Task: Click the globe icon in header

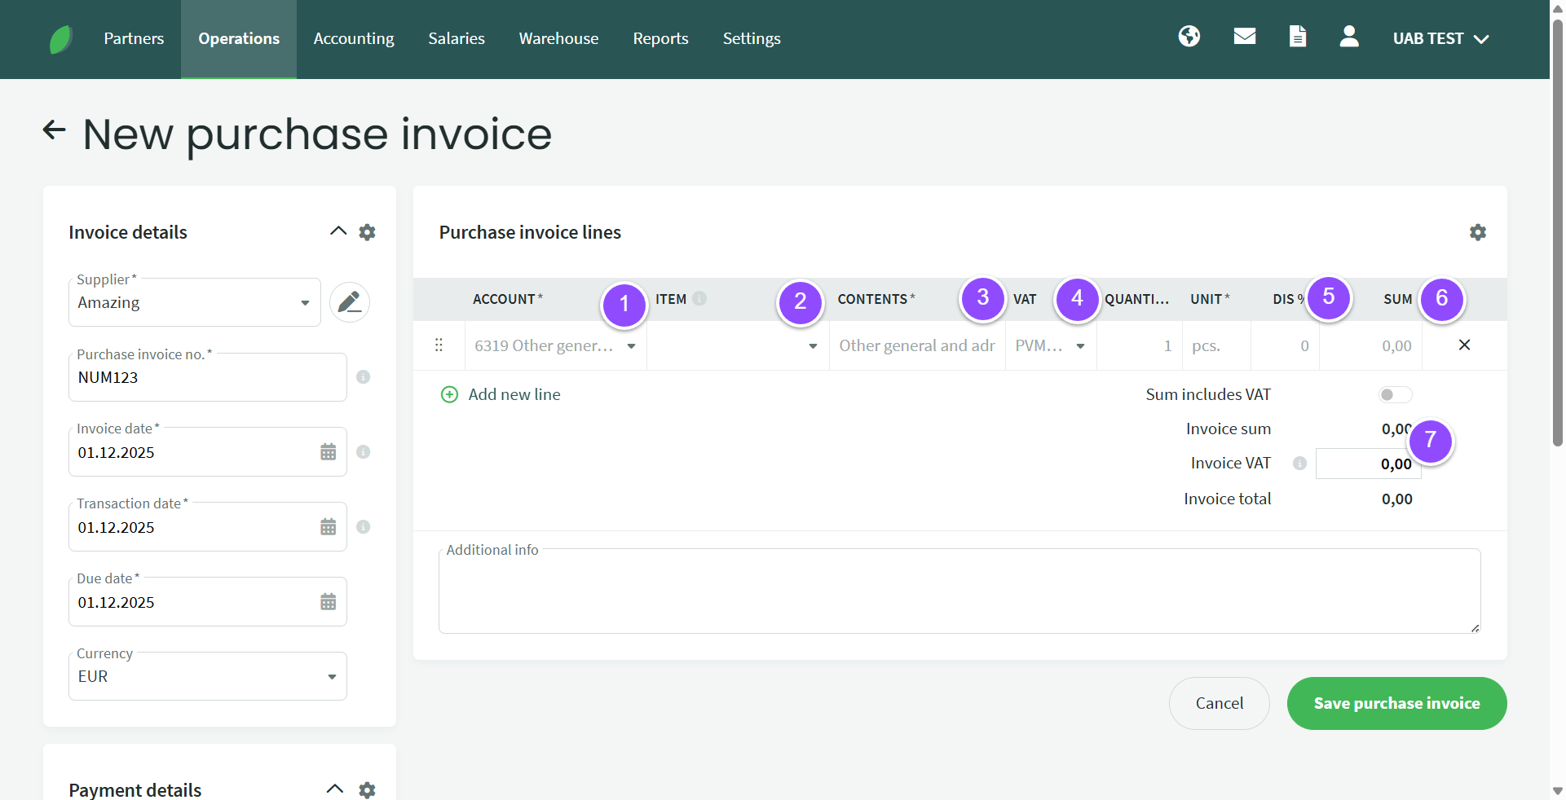Action: tap(1189, 37)
